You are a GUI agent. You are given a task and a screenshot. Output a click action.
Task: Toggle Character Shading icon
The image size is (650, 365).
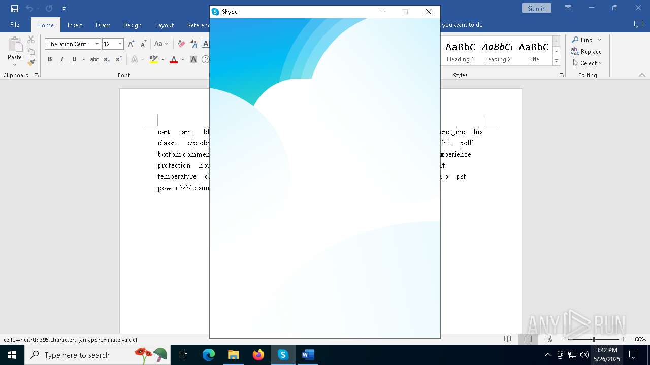193,59
